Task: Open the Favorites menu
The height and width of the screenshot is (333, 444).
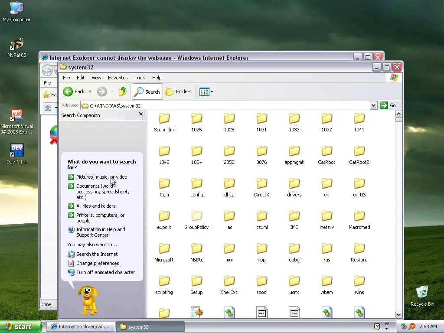Action: 118,78
